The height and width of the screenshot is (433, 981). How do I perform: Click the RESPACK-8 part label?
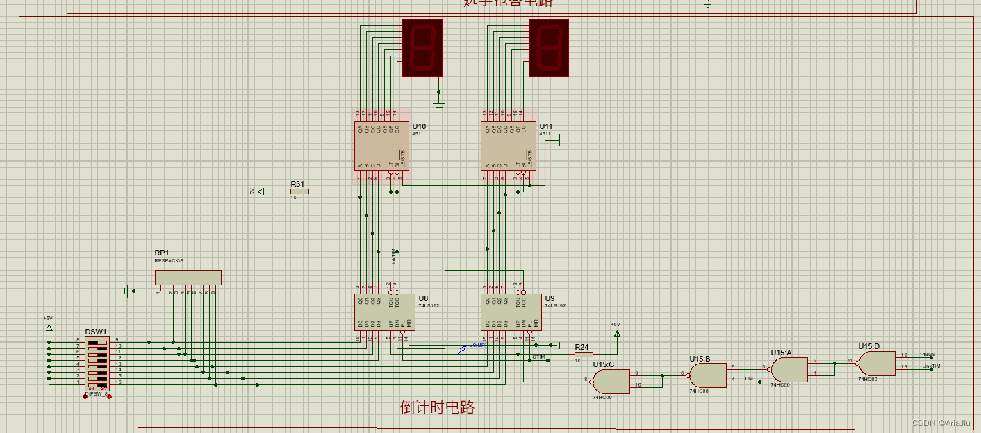(169, 261)
